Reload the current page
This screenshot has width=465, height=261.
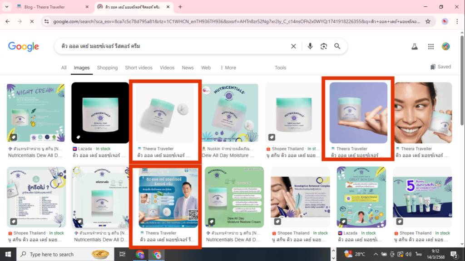pyautogui.click(x=31, y=20)
